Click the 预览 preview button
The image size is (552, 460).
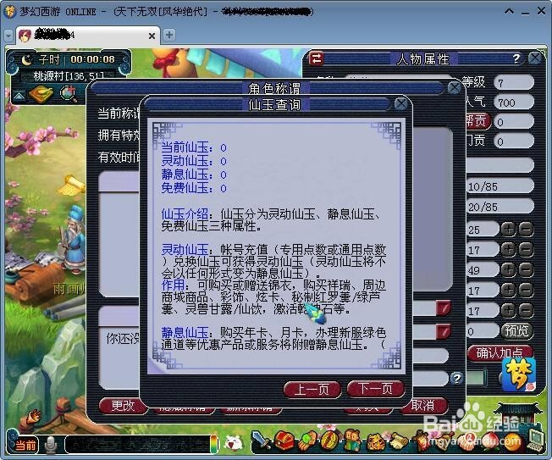(x=516, y=330)
